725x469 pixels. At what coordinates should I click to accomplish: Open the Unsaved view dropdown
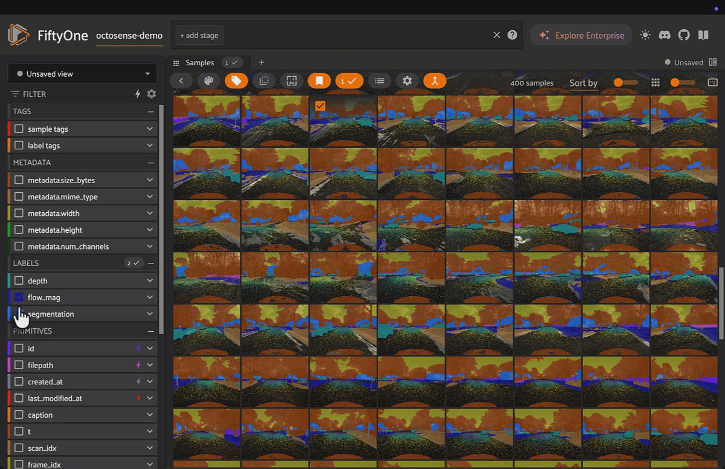(x=82, y=74)
